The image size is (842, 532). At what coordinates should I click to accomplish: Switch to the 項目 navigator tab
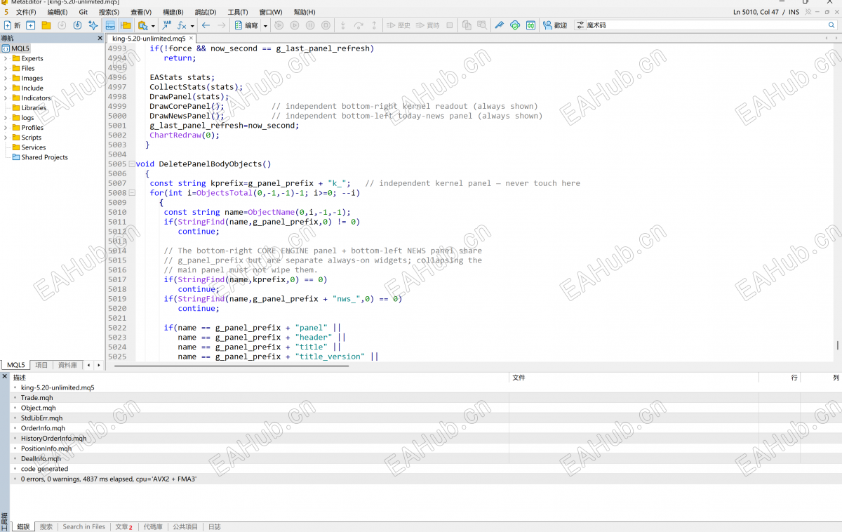click(42, 365)
